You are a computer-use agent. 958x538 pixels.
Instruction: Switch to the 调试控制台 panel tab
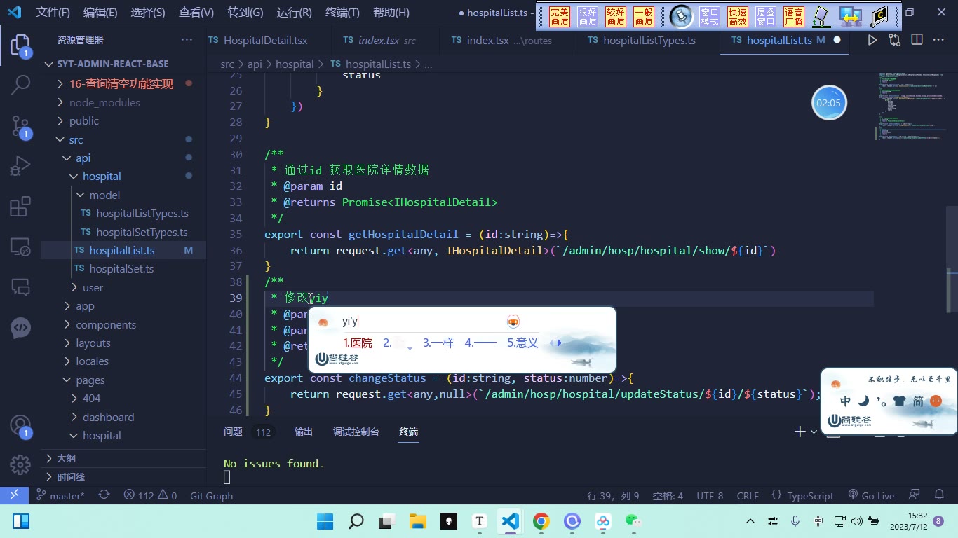coord(356,432)
